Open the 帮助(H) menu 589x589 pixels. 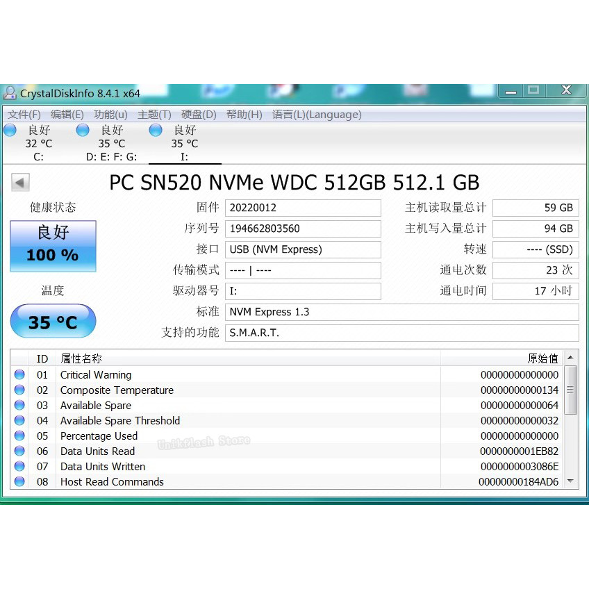[x=244, y=114]
